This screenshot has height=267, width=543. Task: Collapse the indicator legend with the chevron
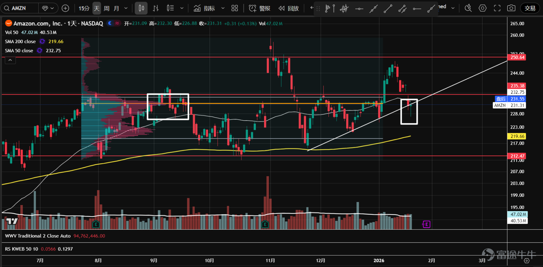(x=10, y=60)
